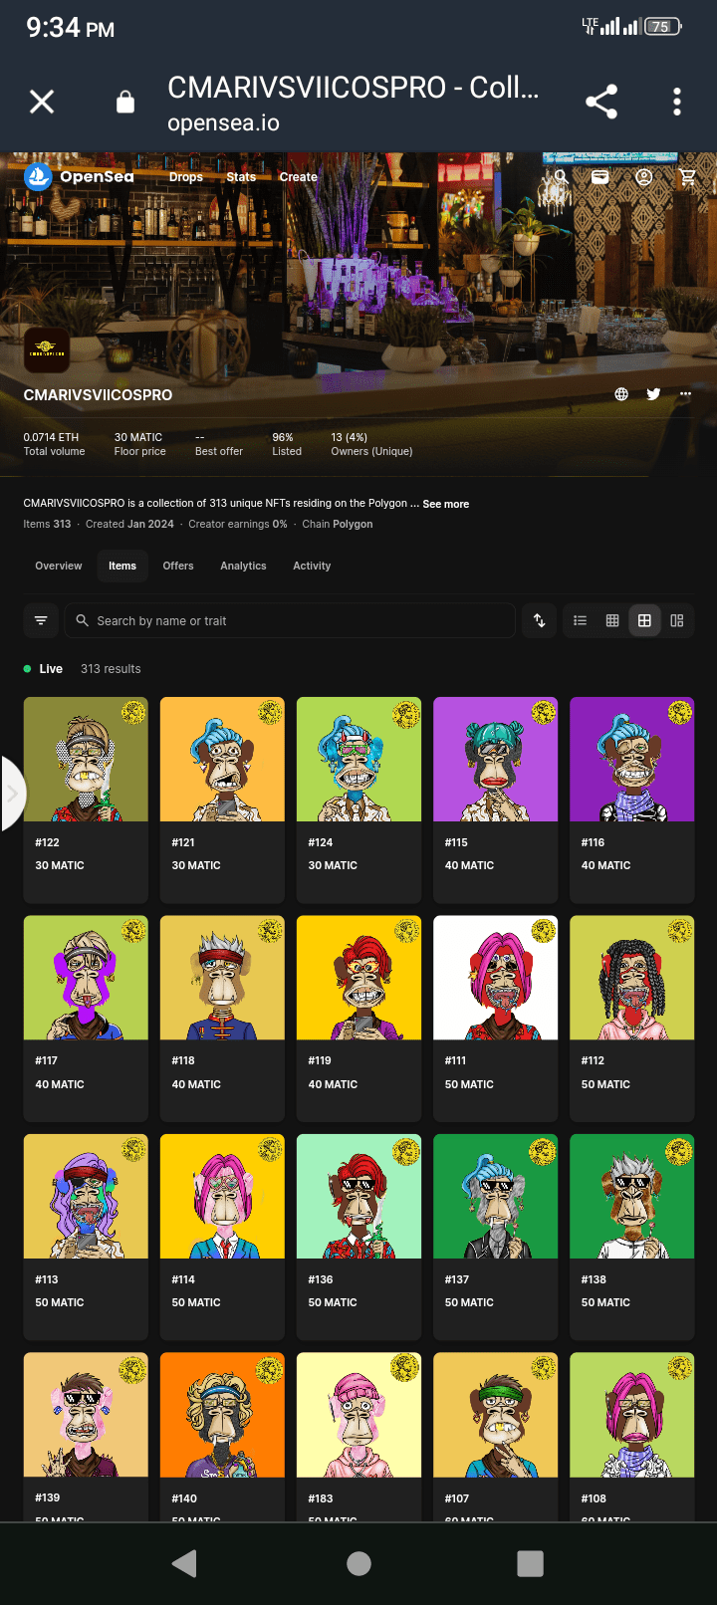Open NFT #117 thumbnail
The height and width of the screenshot is (1605, 717).
[x=86, y=978]
